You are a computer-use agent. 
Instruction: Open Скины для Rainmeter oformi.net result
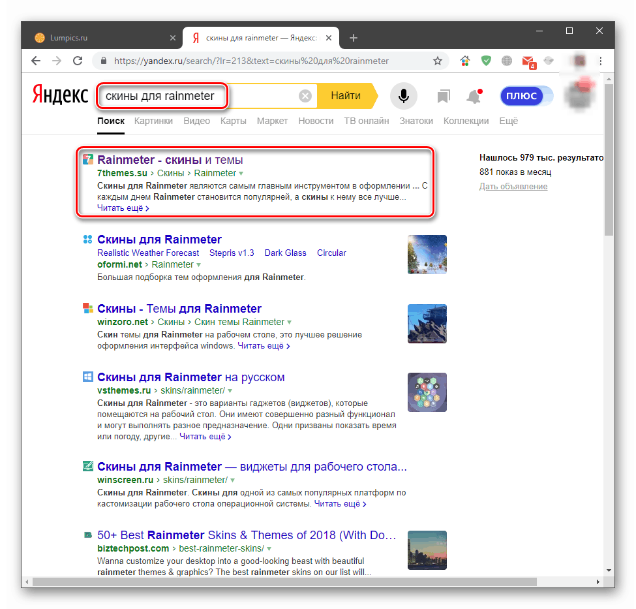[x=159, y=239]
